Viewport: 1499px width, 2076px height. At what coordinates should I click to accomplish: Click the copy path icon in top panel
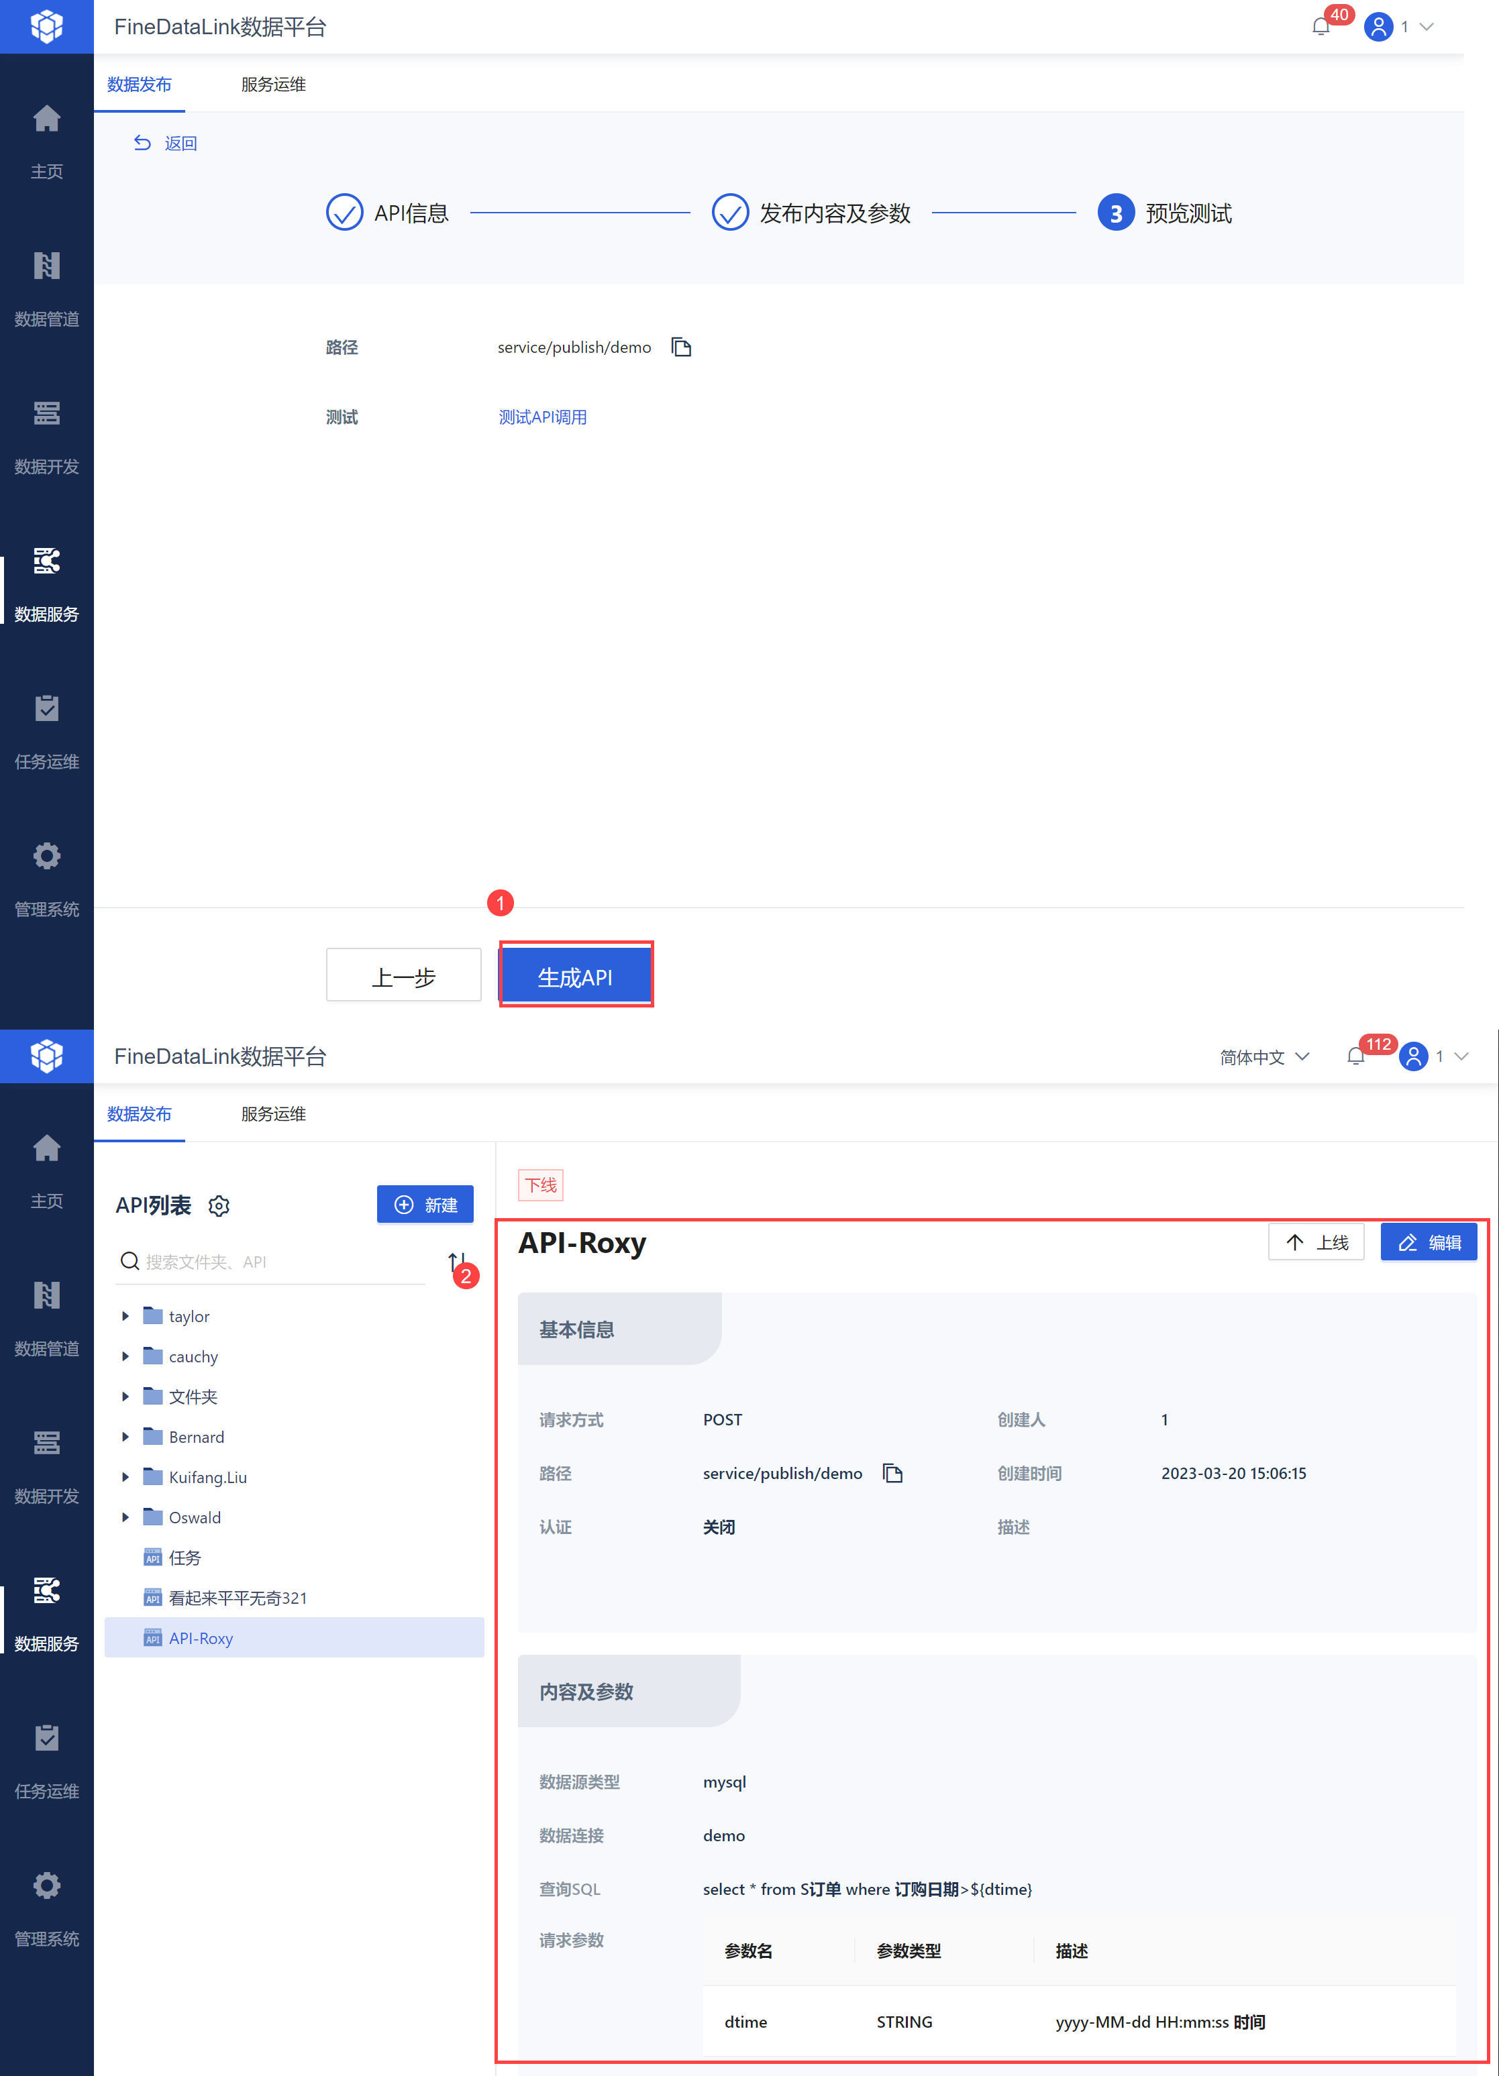point(680,347)
